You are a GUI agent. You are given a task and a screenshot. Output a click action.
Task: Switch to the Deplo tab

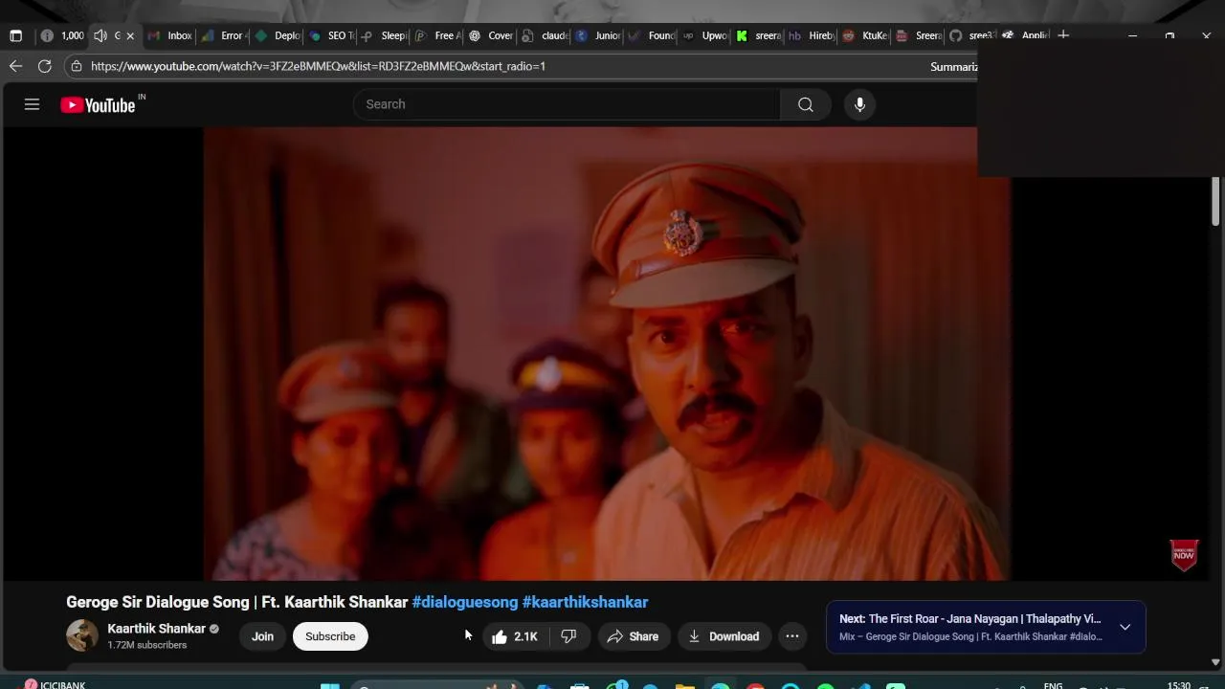[277, 35]
